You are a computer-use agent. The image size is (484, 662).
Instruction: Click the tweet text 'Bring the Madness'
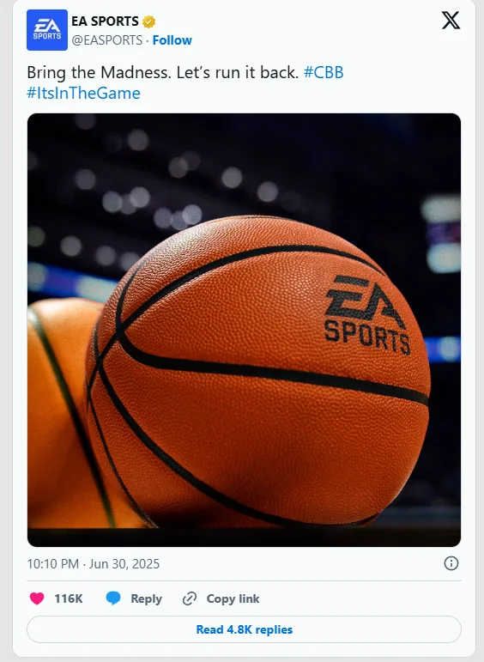[98, 73]
